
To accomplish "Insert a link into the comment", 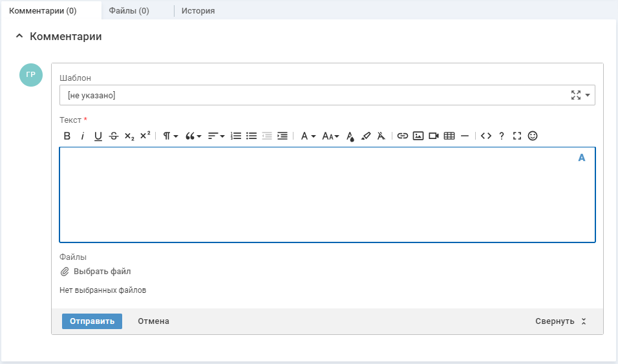I will point(403,136).
